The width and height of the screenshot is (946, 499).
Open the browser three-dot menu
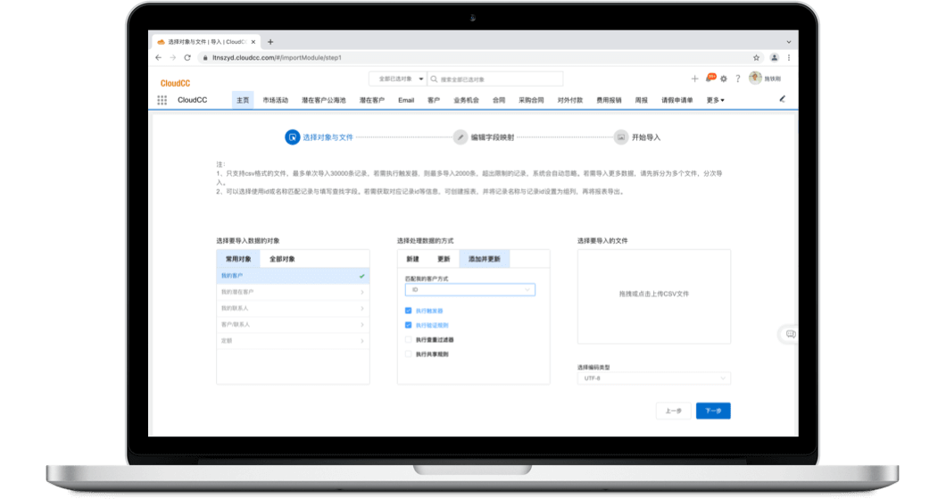click(789, 58)
